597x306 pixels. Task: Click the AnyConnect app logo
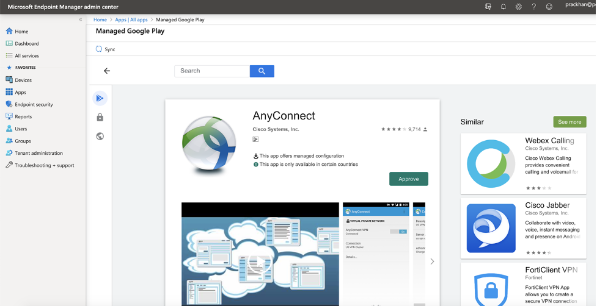point(208,146)
